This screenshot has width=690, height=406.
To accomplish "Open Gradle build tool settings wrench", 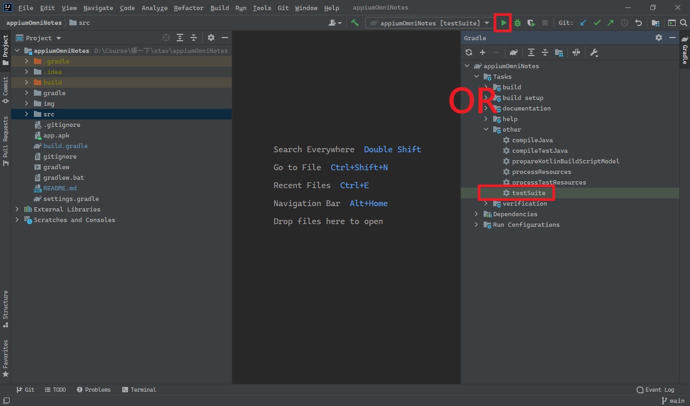I will [594, 52].
